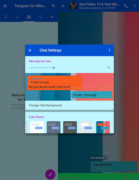Attach a file with paperclip icon
Screen dimensions: 139x180
(126, 178)
